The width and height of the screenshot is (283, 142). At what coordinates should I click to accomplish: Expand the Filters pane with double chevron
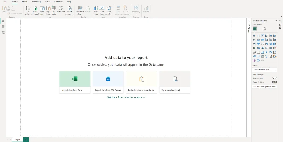(x=249, y=21)
